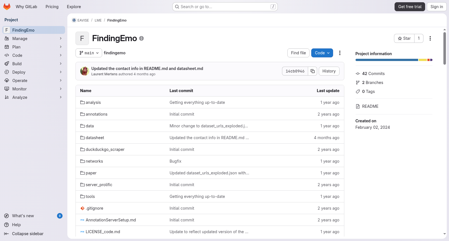Open the analysis folder icon

pos(83,102)
